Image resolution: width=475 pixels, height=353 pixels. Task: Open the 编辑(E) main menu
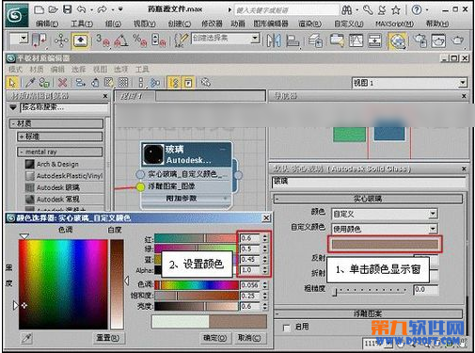click(x=47, y=24)
